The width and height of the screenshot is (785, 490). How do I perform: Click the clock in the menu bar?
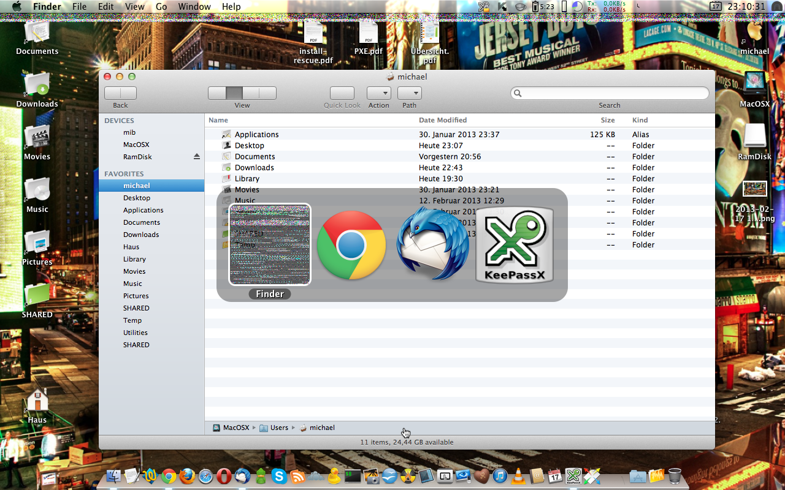coord(746,7)
